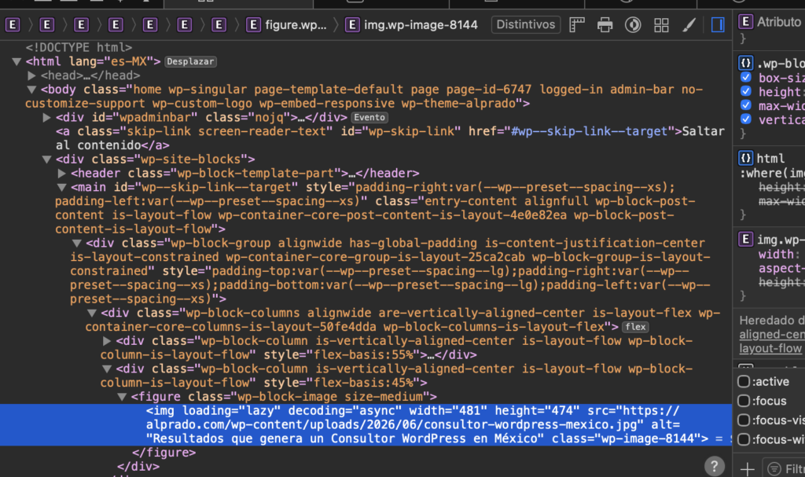Toggle the blue details sidebar icon

718,24
